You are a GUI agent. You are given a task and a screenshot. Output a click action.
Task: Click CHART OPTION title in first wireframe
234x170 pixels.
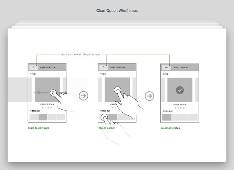pos(47,67)
